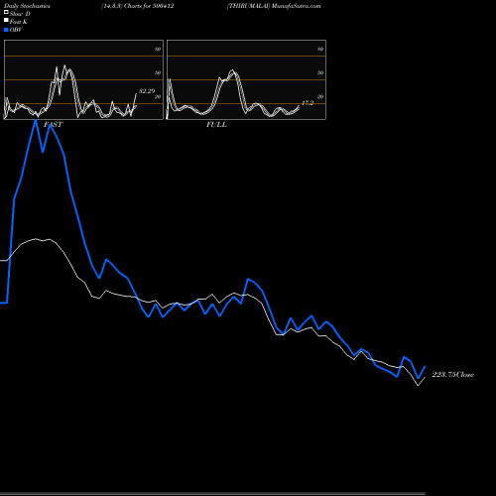Click the Fast K legend swatch
The image size is (496, 496).
pyautogui.click(x=6, y=21)
